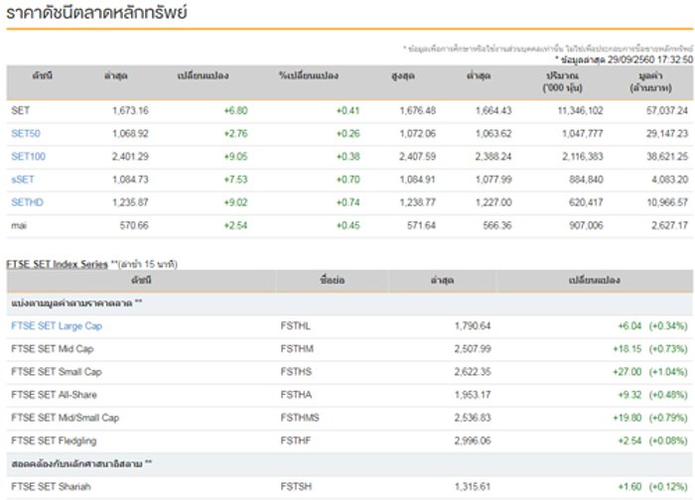Viewport: 695px width, 500px height.
Task: Open the FTSE SET Large Cap link
Action: [57, 326]
